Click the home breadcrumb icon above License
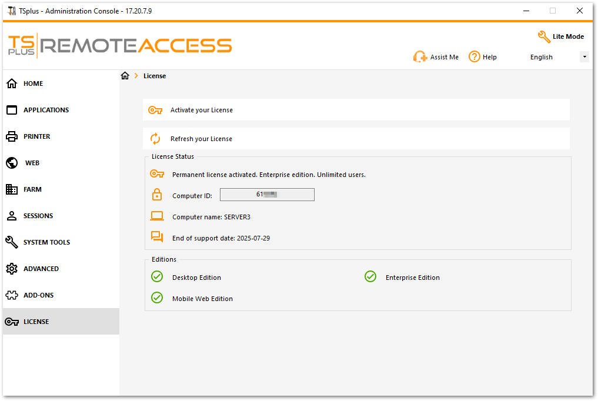598x401 pixels. (x=125, y=75)
